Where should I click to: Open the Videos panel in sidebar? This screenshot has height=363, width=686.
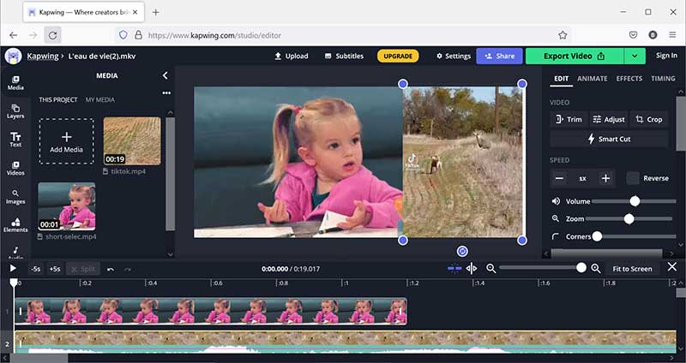coord(15,168)
